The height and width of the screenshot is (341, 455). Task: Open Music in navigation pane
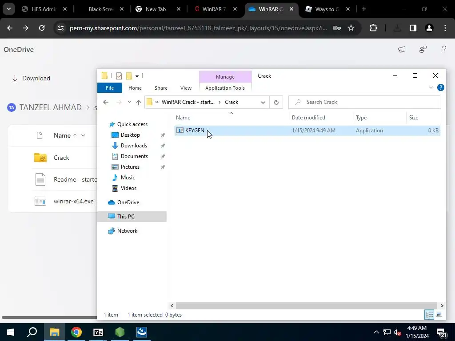(x=128, y=178)
